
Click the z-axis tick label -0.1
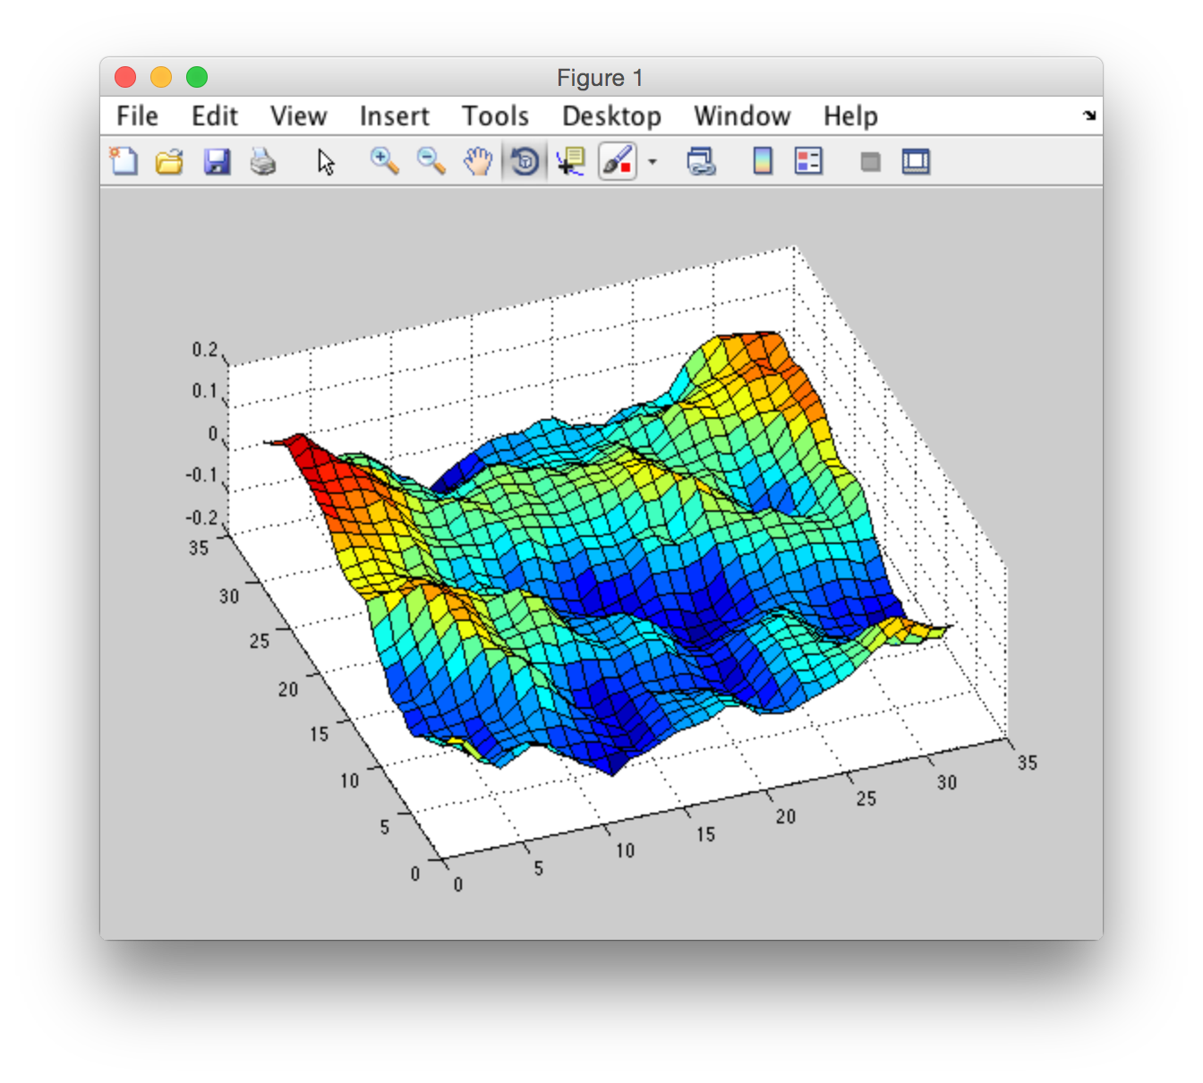(201, 475)
